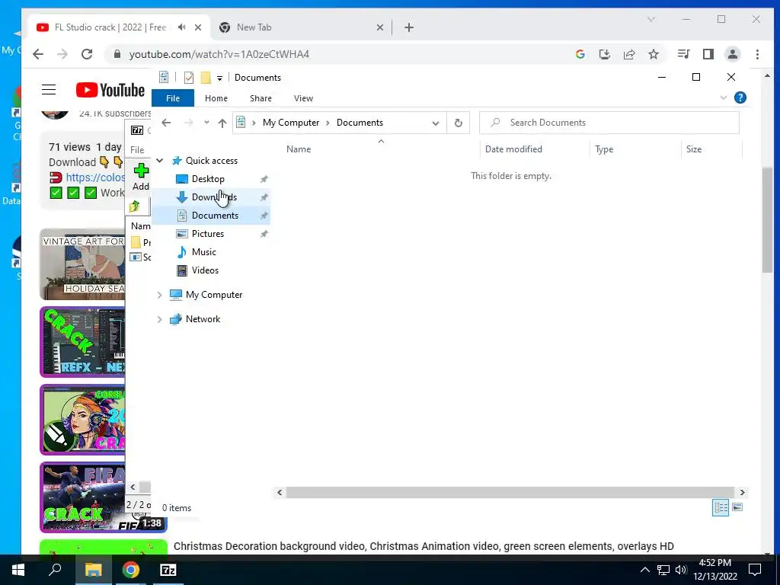Select Documents in navigation pane
780x585 pixels.
point(215,216)
